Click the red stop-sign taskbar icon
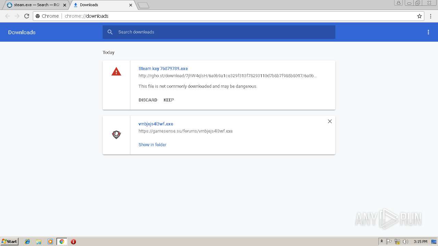 pos(73,242)
